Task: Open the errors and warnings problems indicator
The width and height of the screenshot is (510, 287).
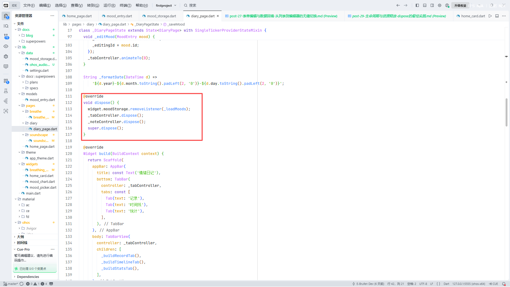Action: tap(36, 284)
